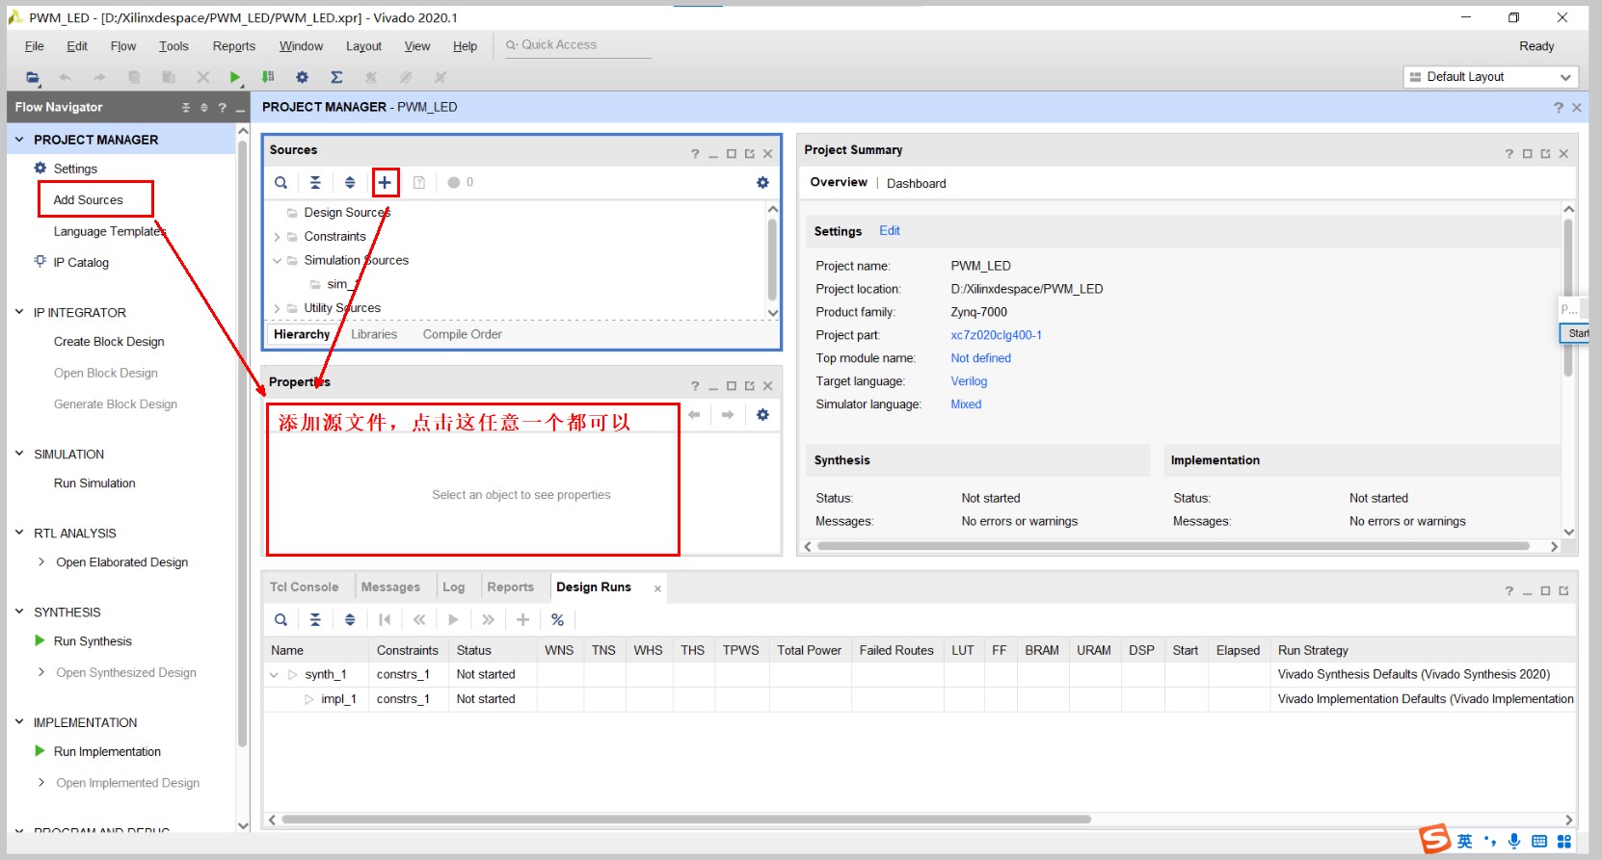Collapse the SIMULATION section
Screen dimensions: 1602x860
(x=19, y=454)
